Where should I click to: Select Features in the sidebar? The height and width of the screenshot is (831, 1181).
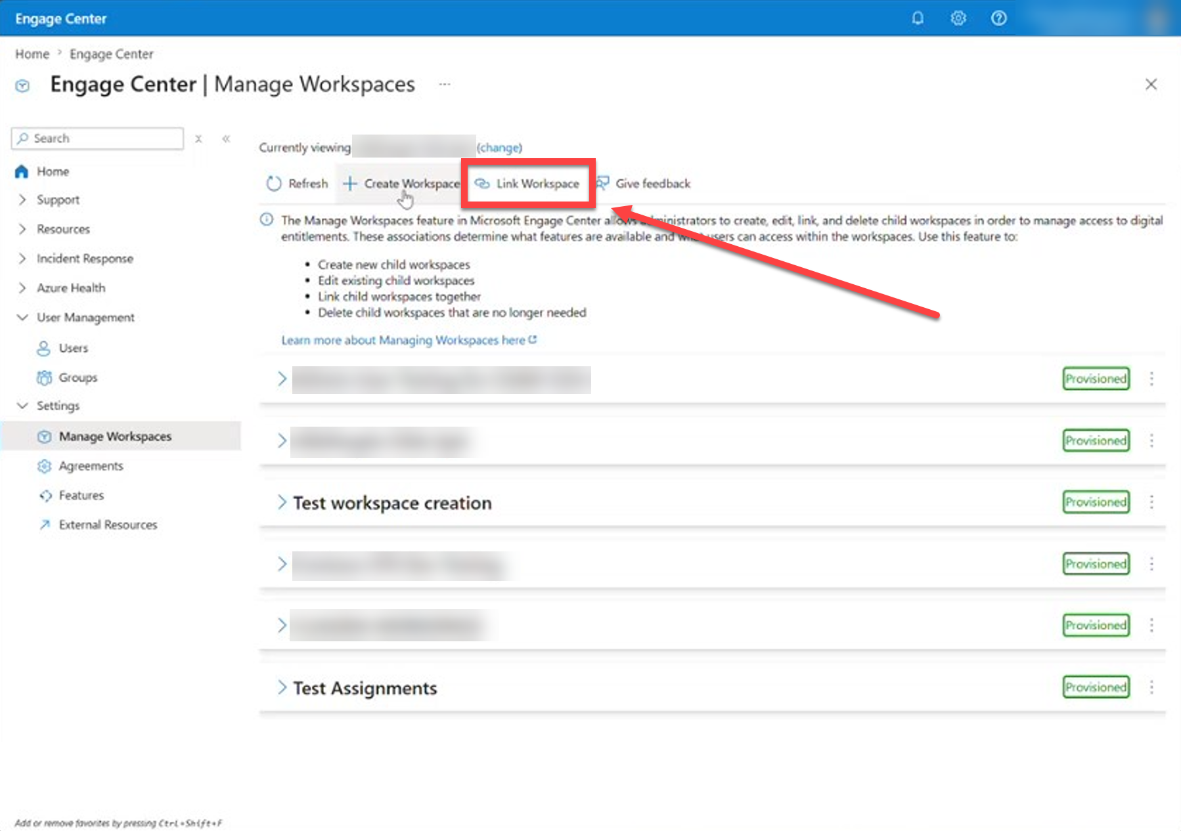tap(81, 496)
